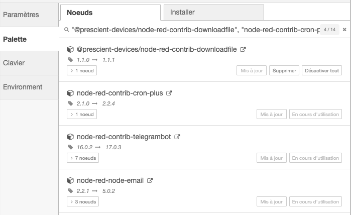Click the version tag icon next to 2.2.1
Screen dimensions: 351x215
[x=70, y=191]
